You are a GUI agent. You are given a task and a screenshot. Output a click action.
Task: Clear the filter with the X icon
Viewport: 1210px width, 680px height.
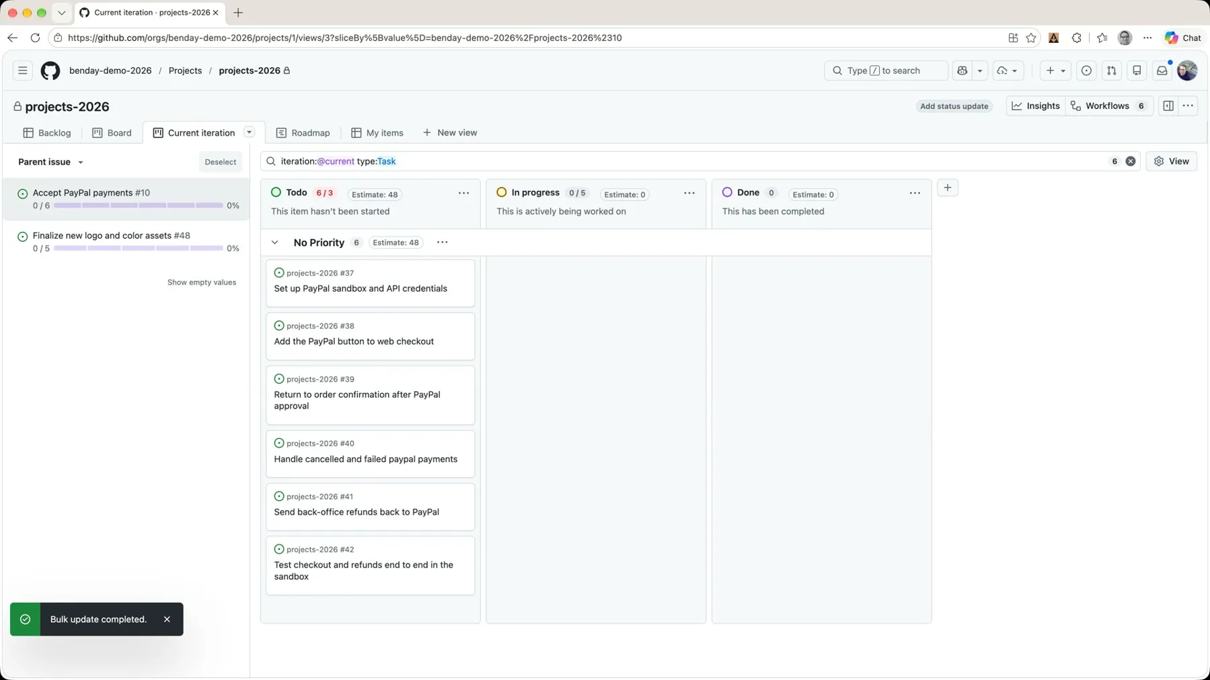[1131, 161]
